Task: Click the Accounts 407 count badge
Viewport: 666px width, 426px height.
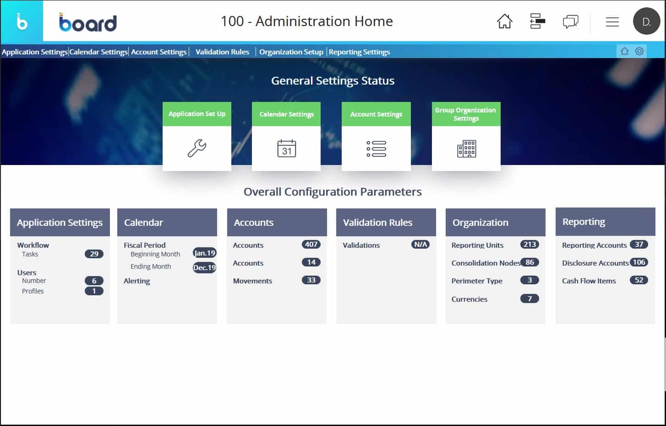Action: coord(311,245)
